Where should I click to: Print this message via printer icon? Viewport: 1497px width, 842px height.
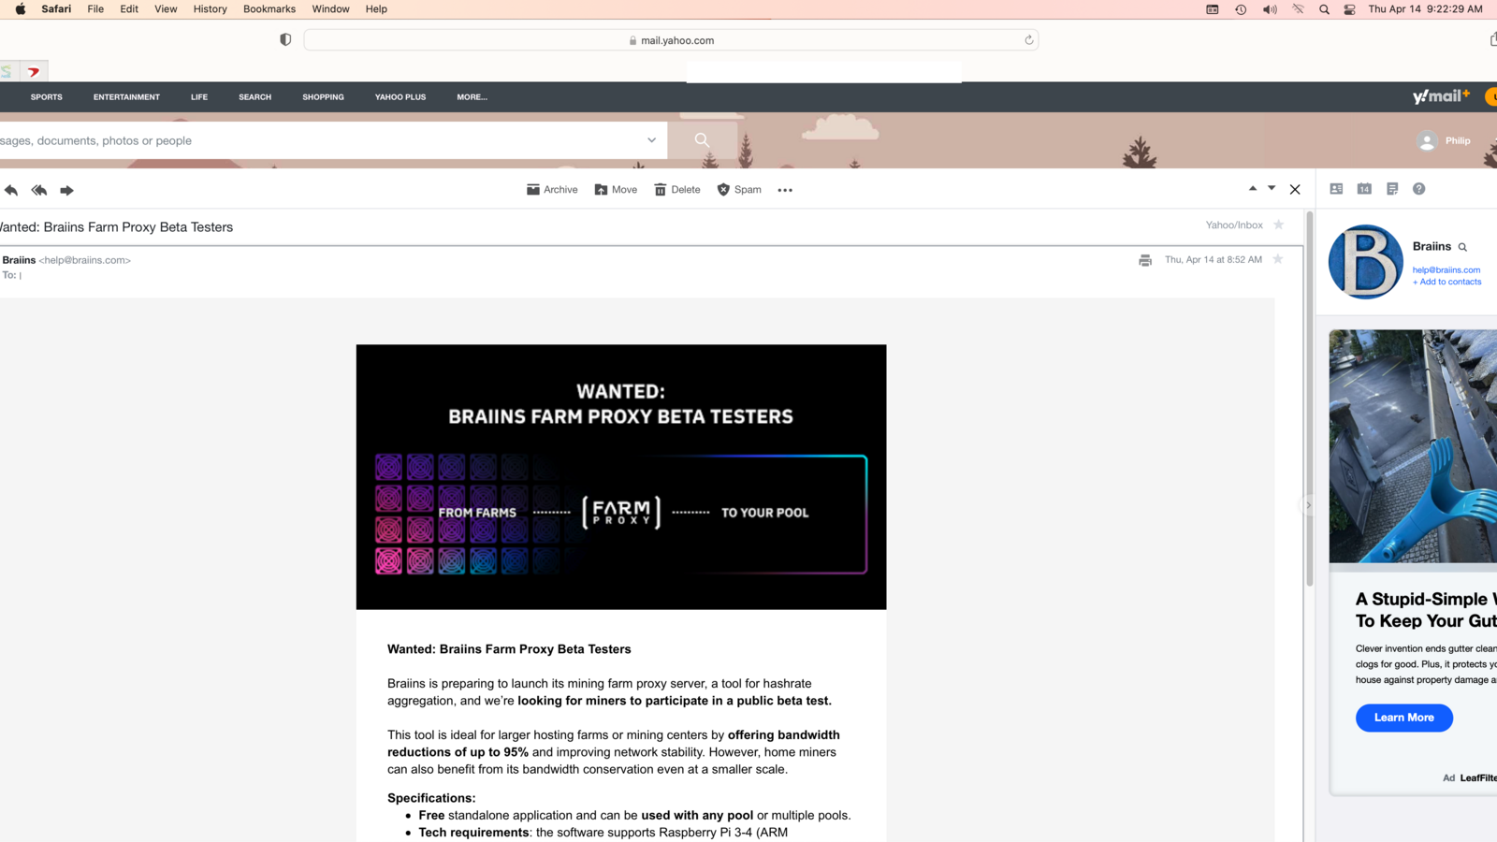1145,260
